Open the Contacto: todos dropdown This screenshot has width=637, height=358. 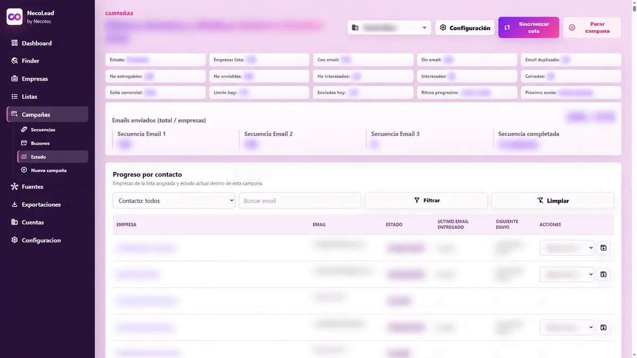pyautogui.click(x=174, y=200)
